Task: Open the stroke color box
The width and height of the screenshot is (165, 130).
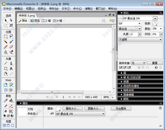Action: (x=11, y=106)
